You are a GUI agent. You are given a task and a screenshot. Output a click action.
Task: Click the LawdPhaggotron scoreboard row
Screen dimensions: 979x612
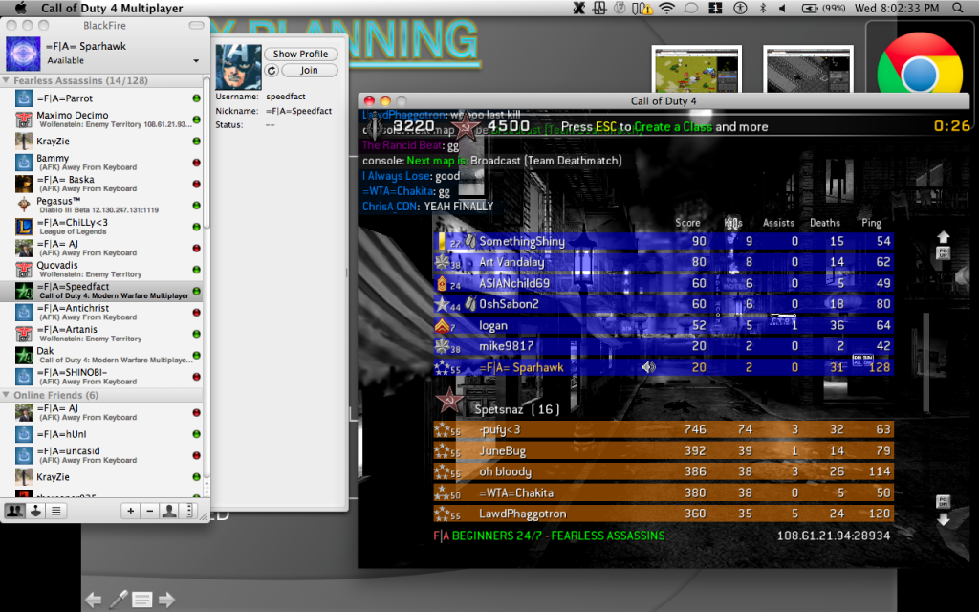(x=664, y=514)
